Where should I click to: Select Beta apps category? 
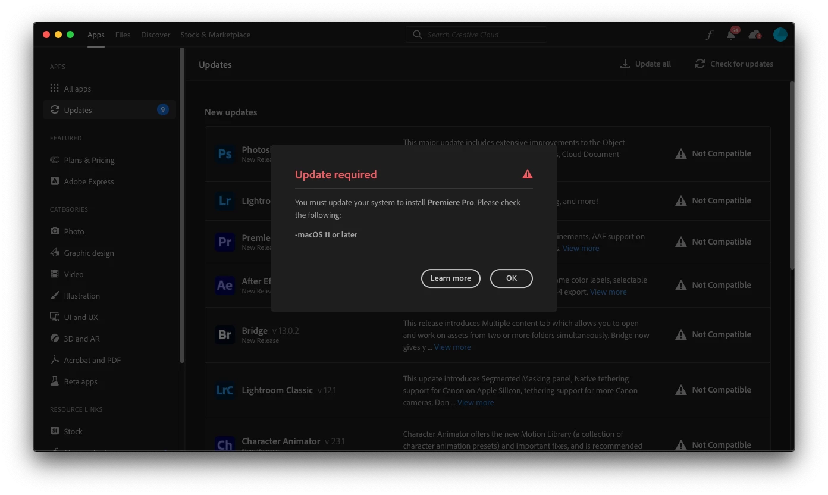[109, 381]
